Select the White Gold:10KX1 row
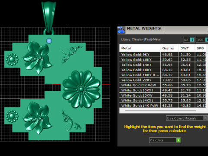The image size is (208, 156). (162, 90)
